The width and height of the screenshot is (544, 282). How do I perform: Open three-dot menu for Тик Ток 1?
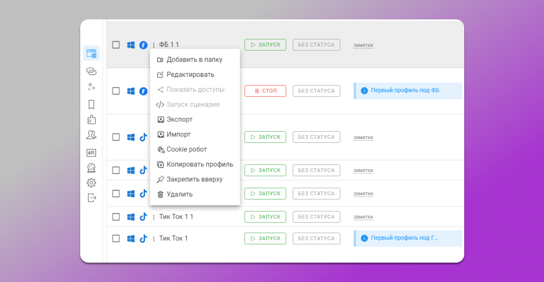coord(154,239)
